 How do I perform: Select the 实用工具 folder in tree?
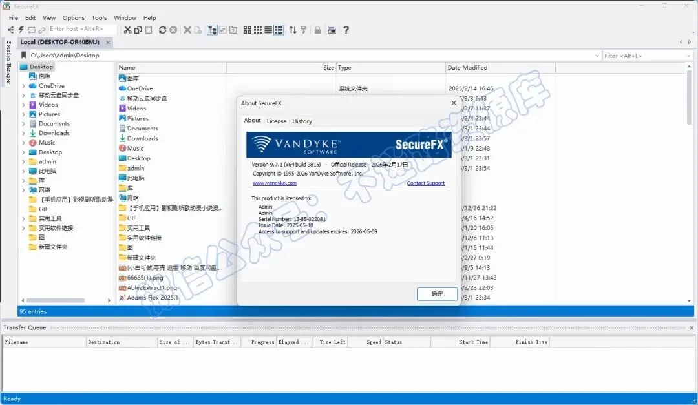point(50,218)
